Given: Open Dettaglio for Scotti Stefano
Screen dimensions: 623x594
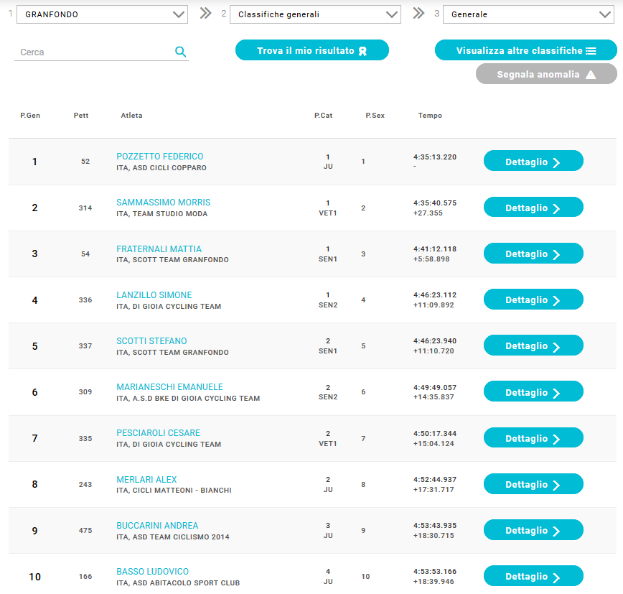Looking at the screenshot, I should pyautogui.click(x=533, y=345).
